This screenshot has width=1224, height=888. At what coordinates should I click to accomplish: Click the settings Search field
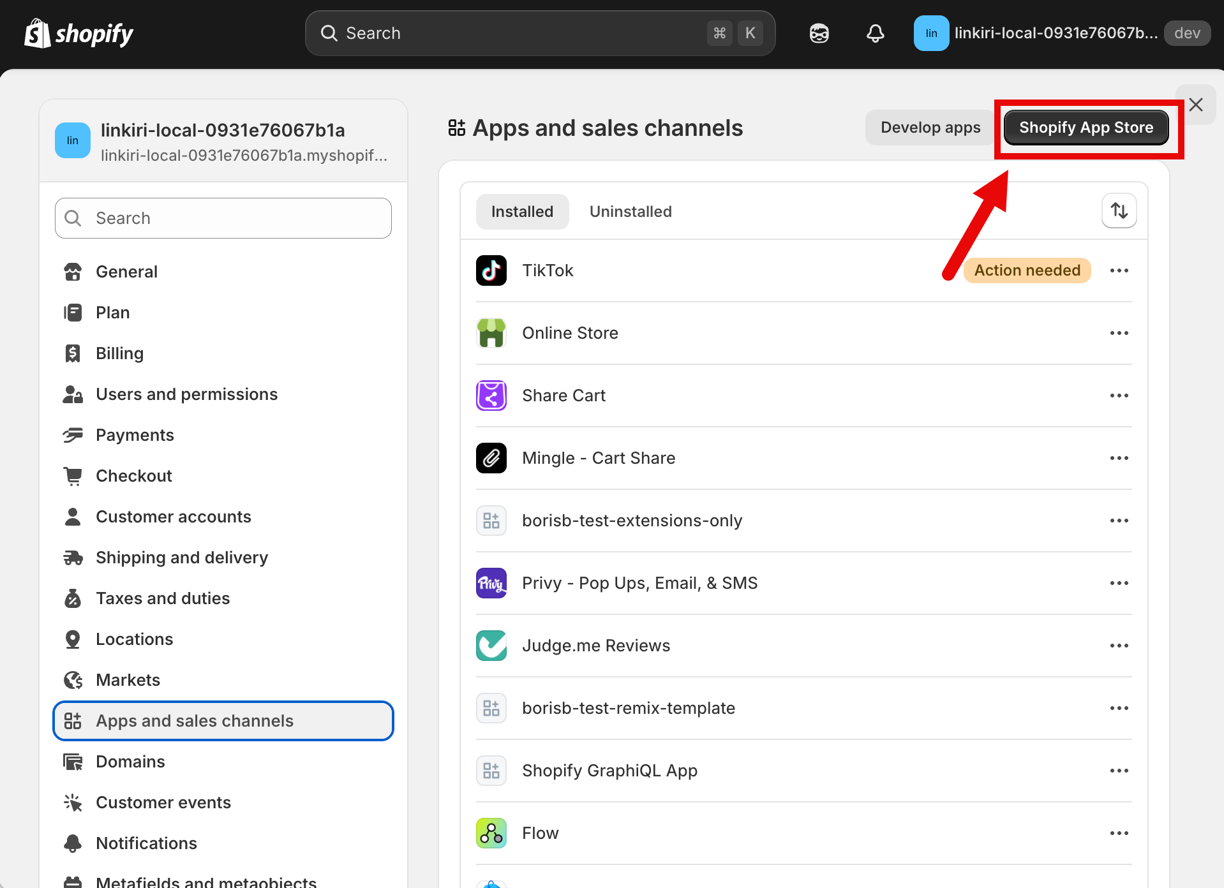pos(223,218)
